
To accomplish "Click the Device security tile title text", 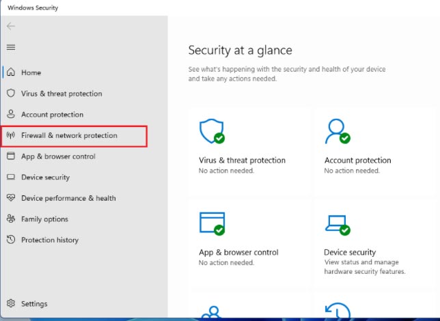I will (x=350, y=252).
